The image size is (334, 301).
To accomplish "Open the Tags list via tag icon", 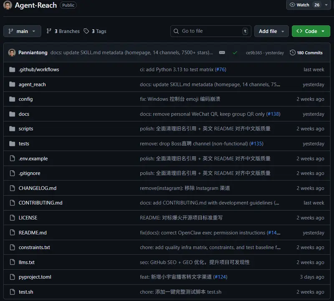I will [x=86, y=31].
